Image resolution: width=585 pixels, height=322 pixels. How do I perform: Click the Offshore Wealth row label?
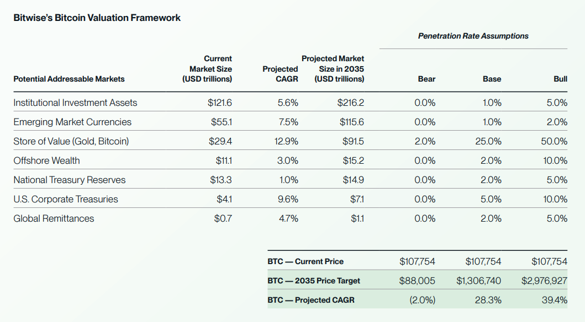pos(46,160)
